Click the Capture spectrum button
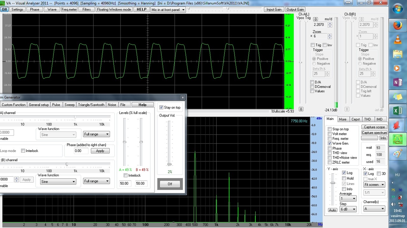This screenshot has width=407, height=228. click(x=374, y=133)
